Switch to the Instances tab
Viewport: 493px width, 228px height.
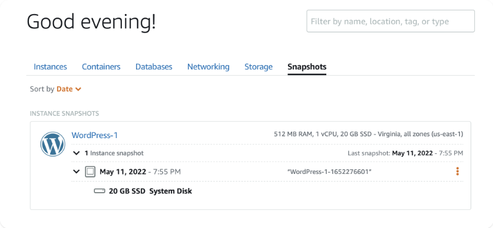(50, 67)
